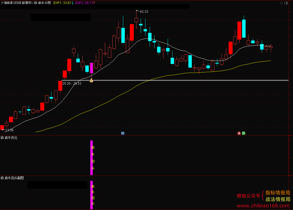The height and width of the screenshot is (210, 293).
Task: Click the green 跌 marker
Action: tap(244, 133)
